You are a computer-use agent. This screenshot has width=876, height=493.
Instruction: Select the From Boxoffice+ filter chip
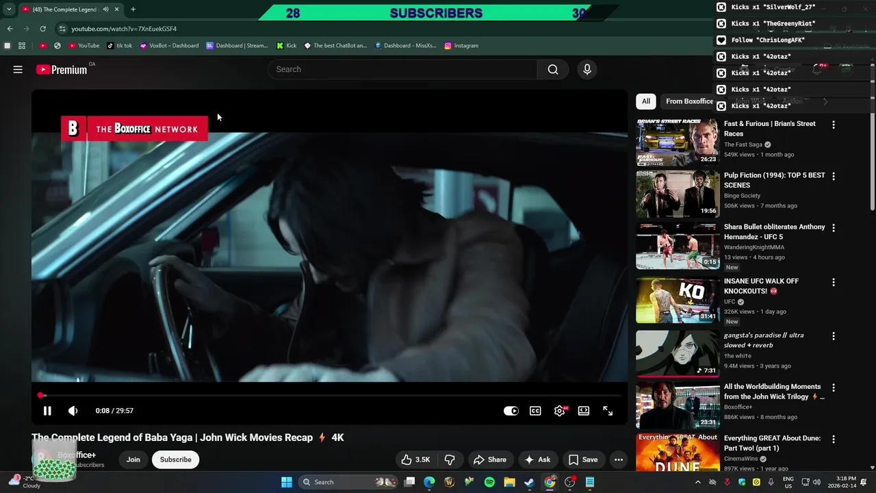pyautogui.click(x=689, y=101)
